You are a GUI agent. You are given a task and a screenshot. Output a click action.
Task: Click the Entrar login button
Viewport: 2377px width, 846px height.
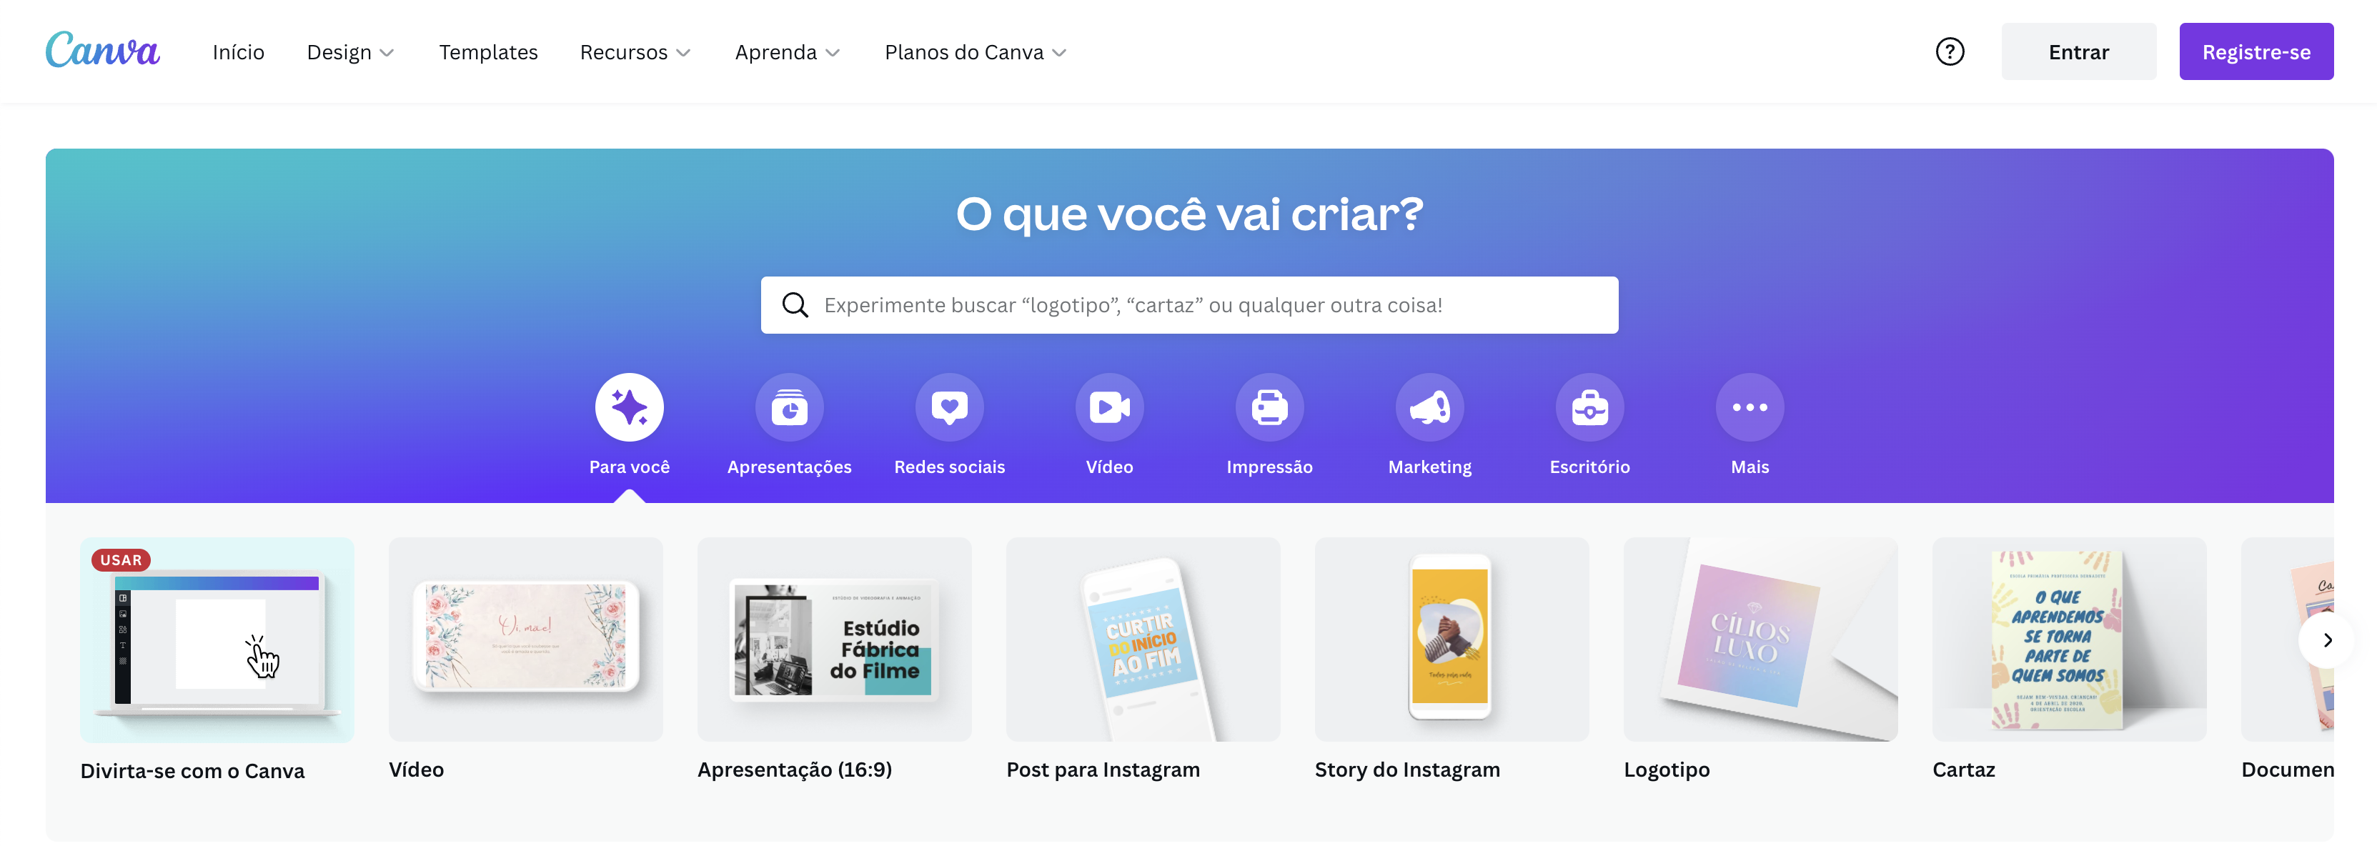coord(2078,51)
